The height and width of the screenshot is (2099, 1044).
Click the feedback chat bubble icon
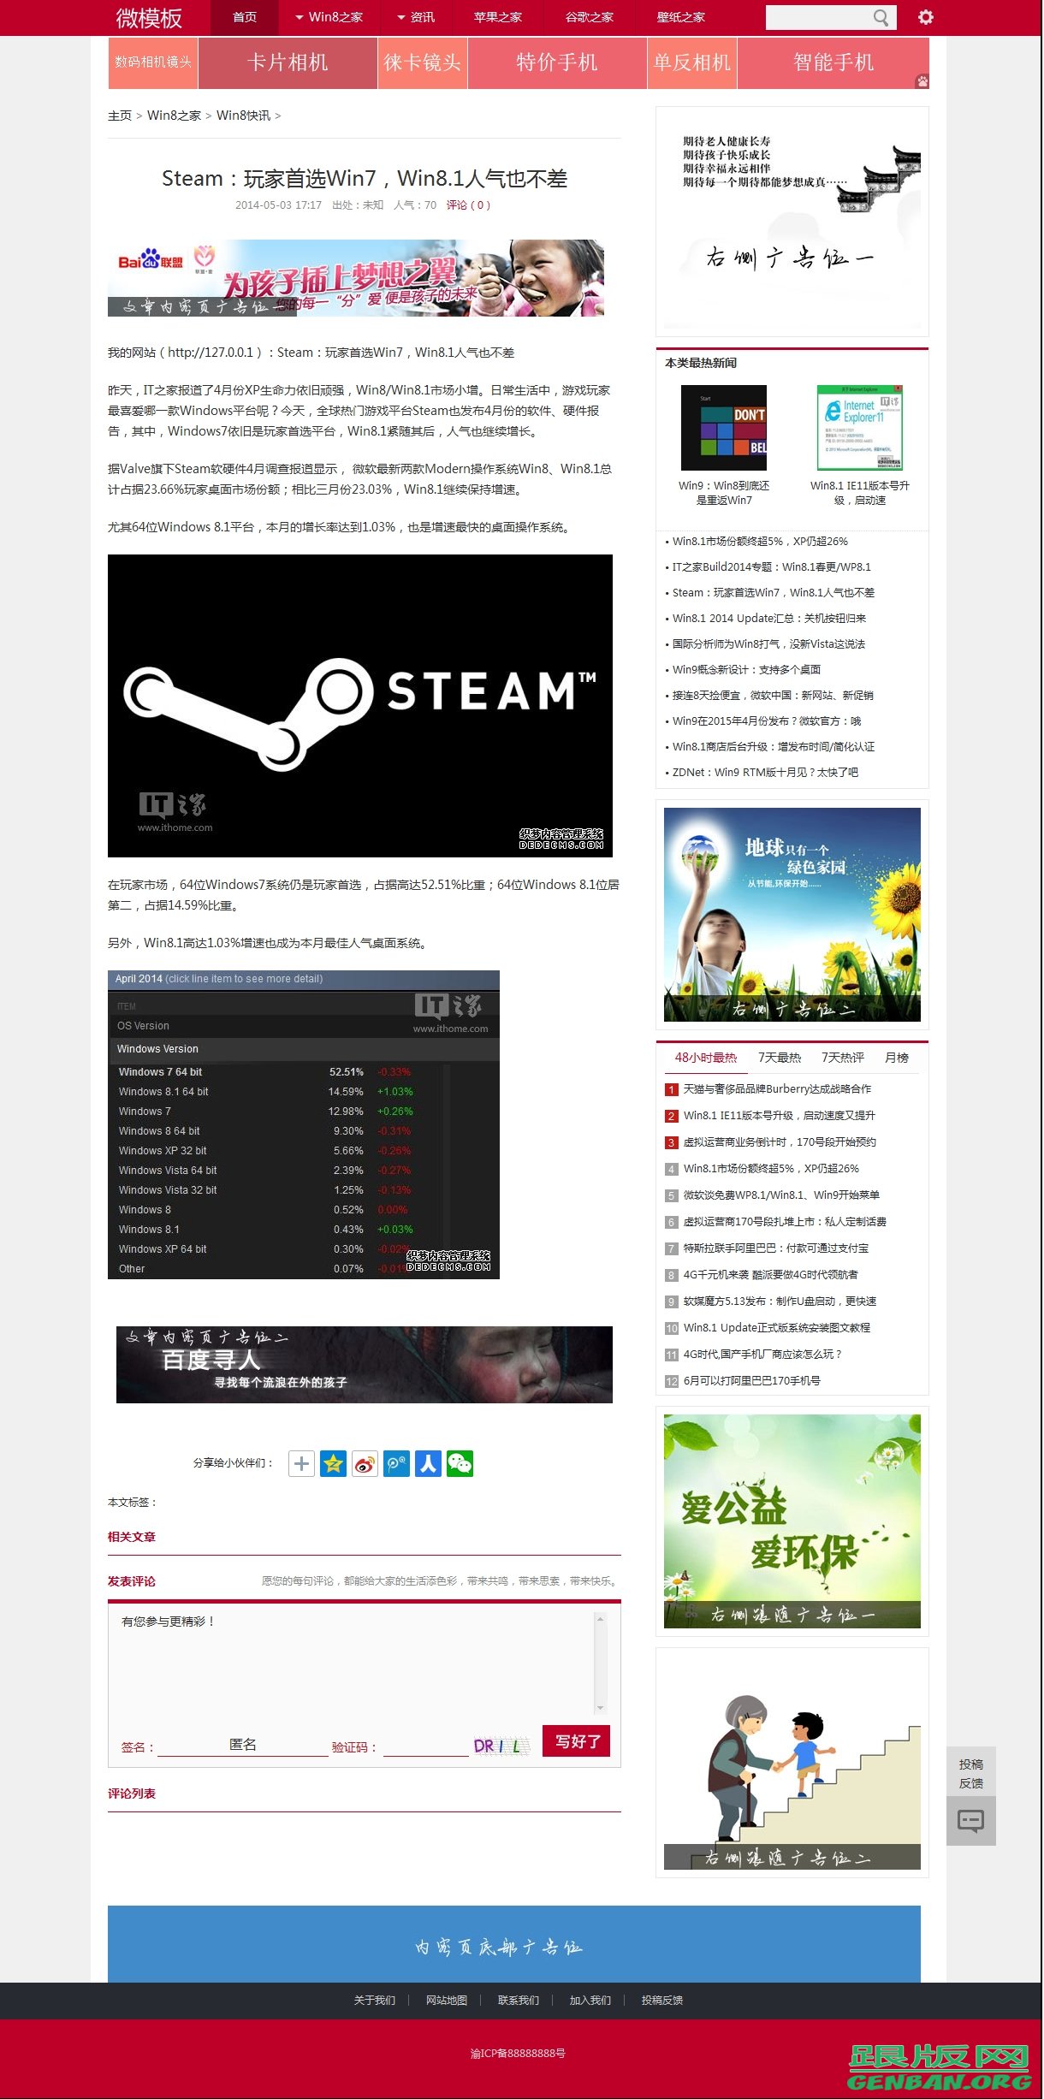(x=970, y=1820)
